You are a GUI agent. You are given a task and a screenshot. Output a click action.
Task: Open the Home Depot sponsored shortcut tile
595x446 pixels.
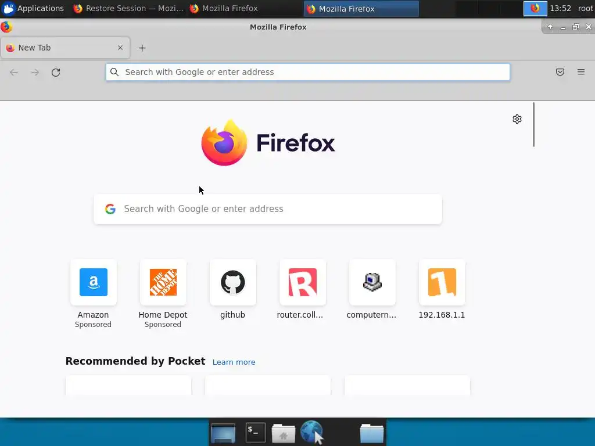(163, 282)
